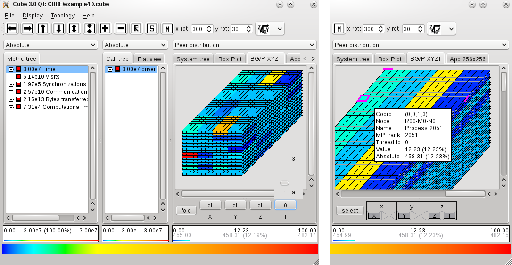512x265 pixels.
Task: Click the all button above X
Action: (x=211, y=205)
